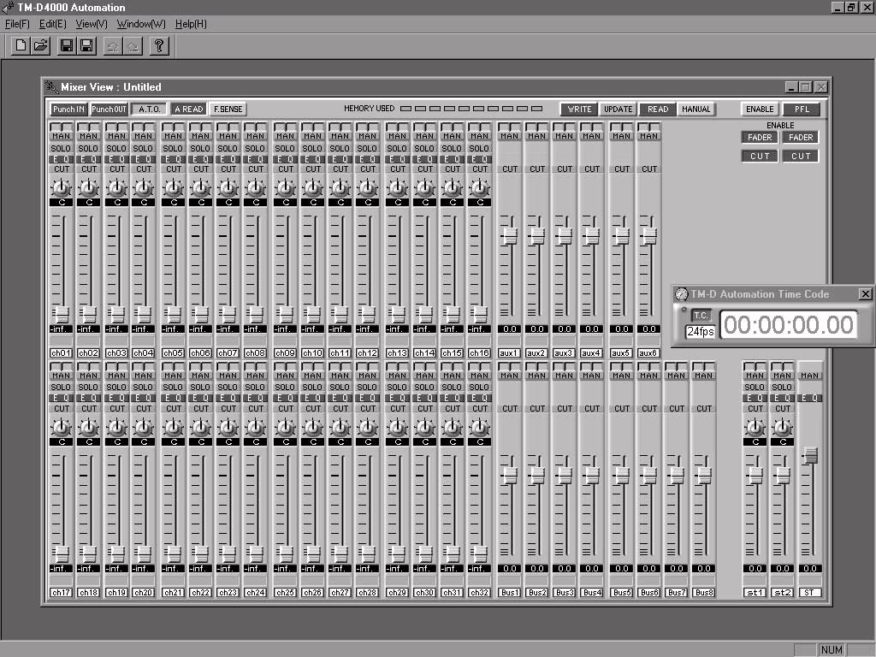Toggle SOLO on channel ch20
The height and width of the screenshot is (657, 876).
[x=143, y=388]
